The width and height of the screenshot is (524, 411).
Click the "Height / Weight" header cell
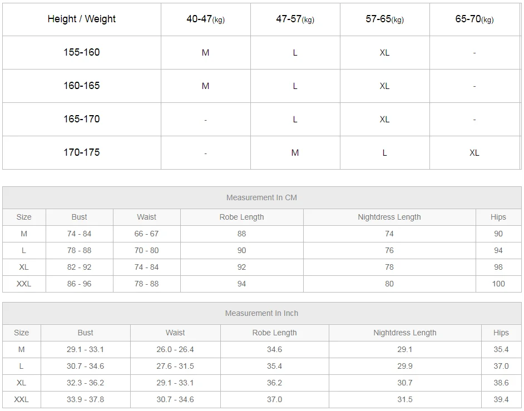pyautogui.click(x=82, y=19)
